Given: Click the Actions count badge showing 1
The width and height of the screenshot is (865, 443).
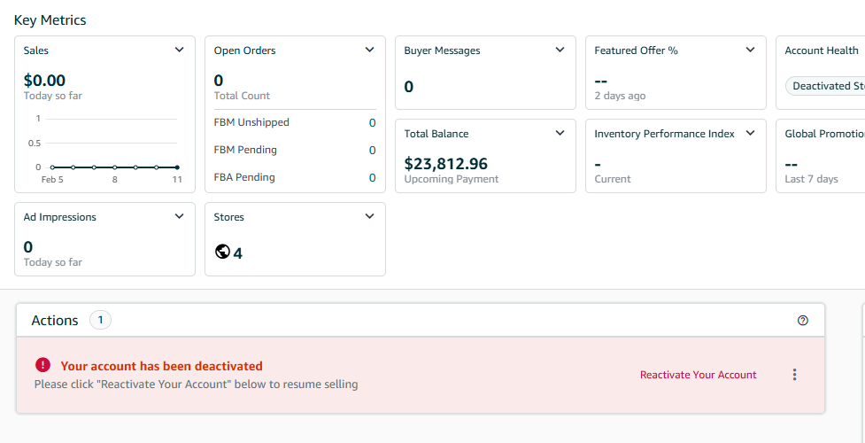Looking at the screenshot, I should (x=100, y=321).
